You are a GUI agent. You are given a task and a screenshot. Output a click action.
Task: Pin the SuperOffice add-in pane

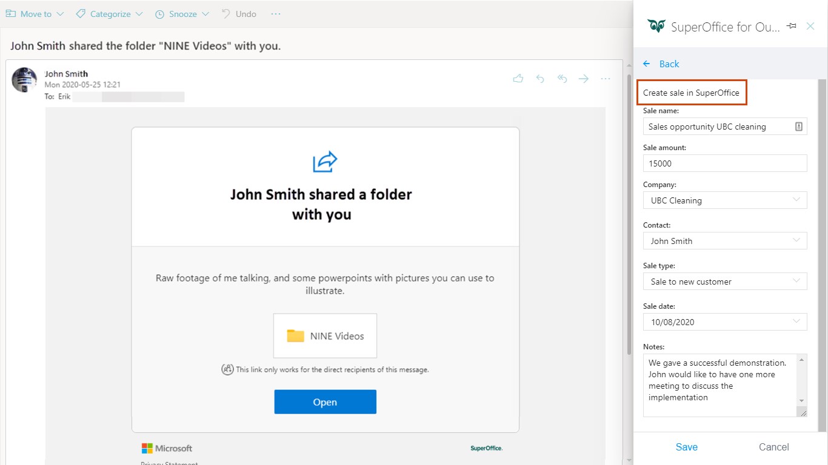click(x=792, y=26)
